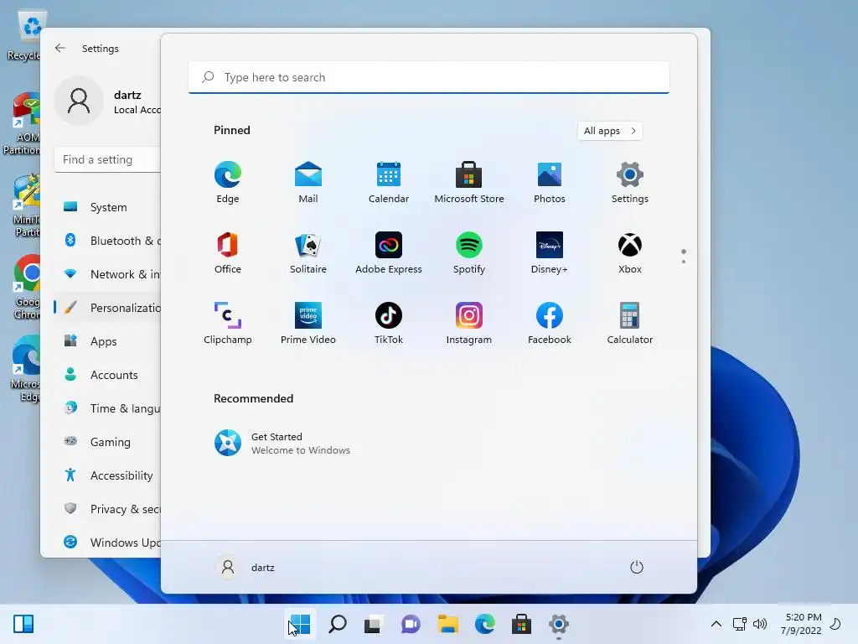Click the power button in Start menu
Screen dimensions: 858x644
click(637, 568)
